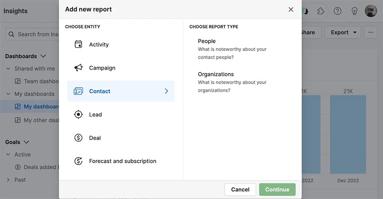Screen dimensions: 383x199
Task: Click the My dashboard grid icon
Action: tap(17, 106)
